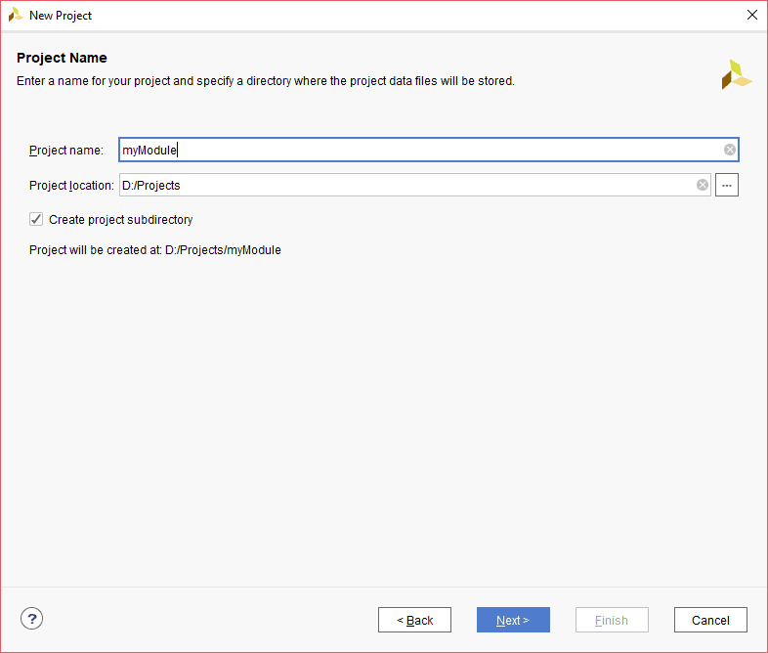The width and height of the screenshot is (768, 653).
Task: Click the "Project will be created at" path text
Action: tap(155, 250)
